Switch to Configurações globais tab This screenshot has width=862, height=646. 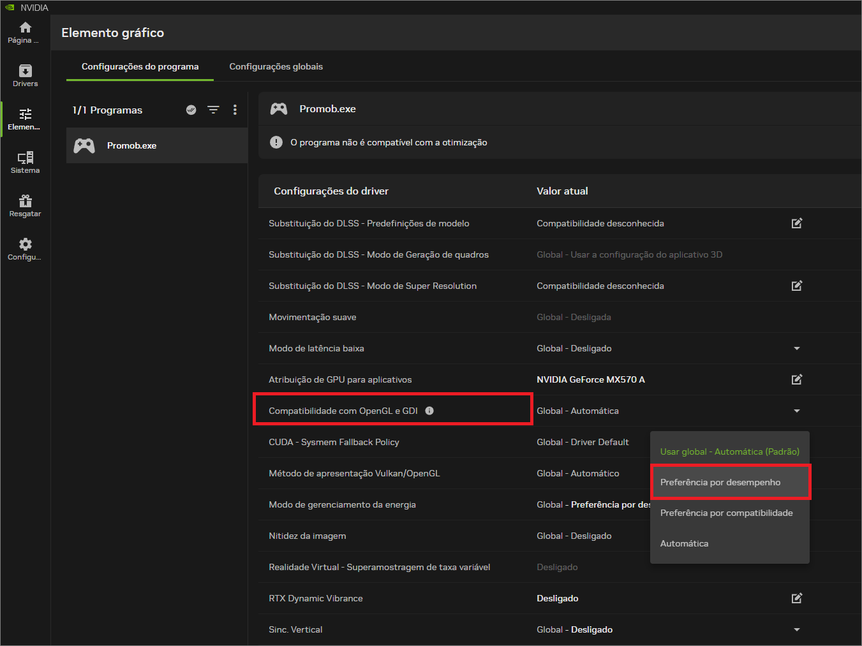coord(276,66)
